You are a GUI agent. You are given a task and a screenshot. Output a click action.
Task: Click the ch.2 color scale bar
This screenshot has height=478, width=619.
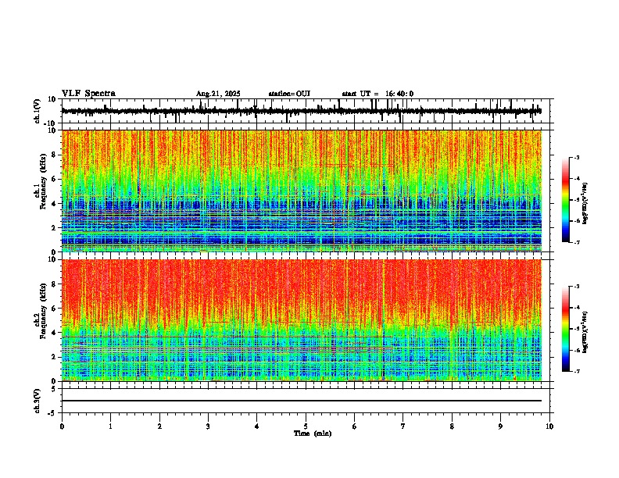(565, 329)
